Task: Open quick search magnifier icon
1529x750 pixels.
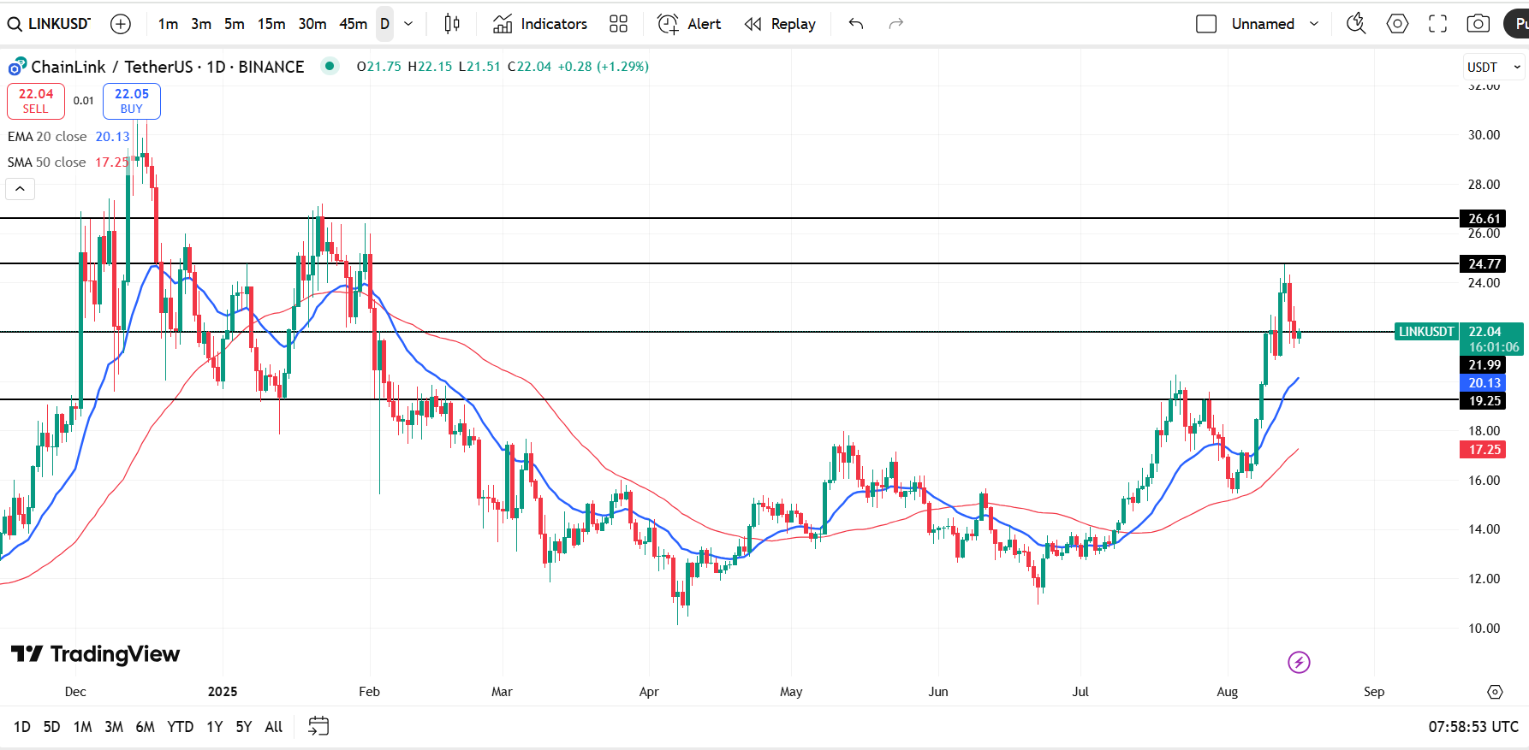Action: 1356,24
